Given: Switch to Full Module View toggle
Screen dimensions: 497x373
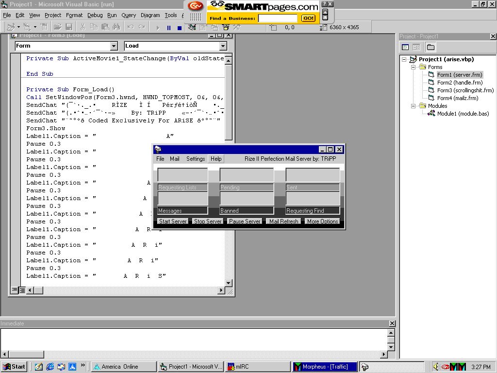Looking at the screenshot, I should click(x=22, y=290).
